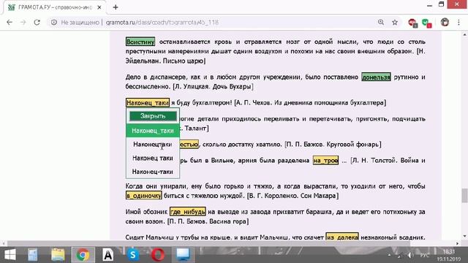
Task: Open the green word 'Воистину'
Action: coord(140,42)
